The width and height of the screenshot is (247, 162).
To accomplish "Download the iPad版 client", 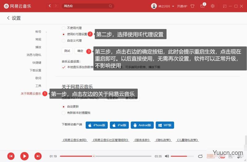I will (x=119, y=125).
